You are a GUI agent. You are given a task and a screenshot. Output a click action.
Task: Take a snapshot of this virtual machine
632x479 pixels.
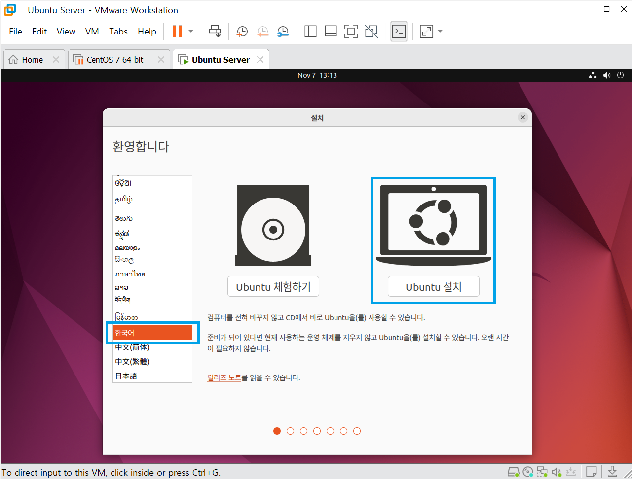(242, 32)
